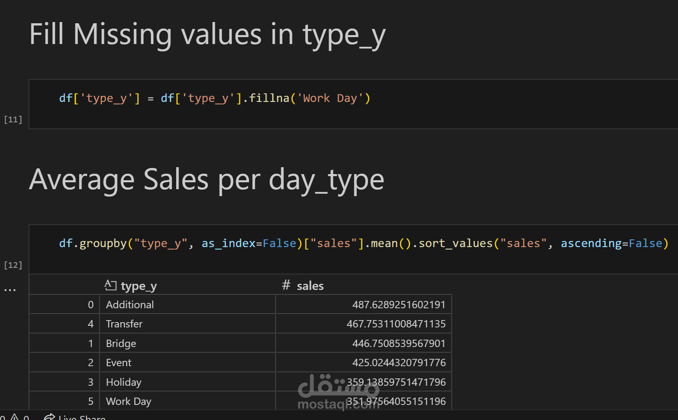The height and width of the screenshot is (420, 678).
Task: Click the string type icon beside type_y header
Action: click(x=110, y=285)
